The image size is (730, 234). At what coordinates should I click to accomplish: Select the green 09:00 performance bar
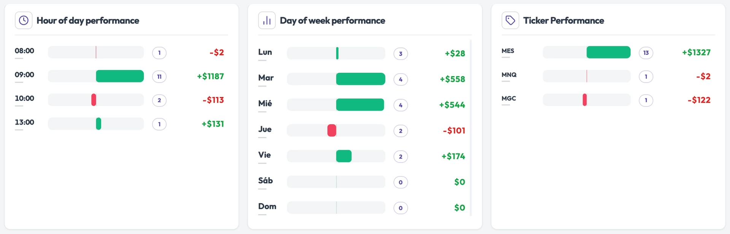[x=120, y=76]
